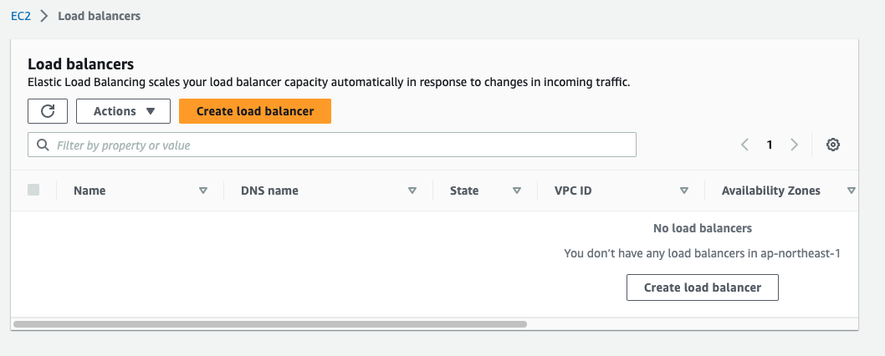Sort by VPC ID column arrow
Viewport: 885px width, 356px height.
pyautogui.click(x=684, y=191)
